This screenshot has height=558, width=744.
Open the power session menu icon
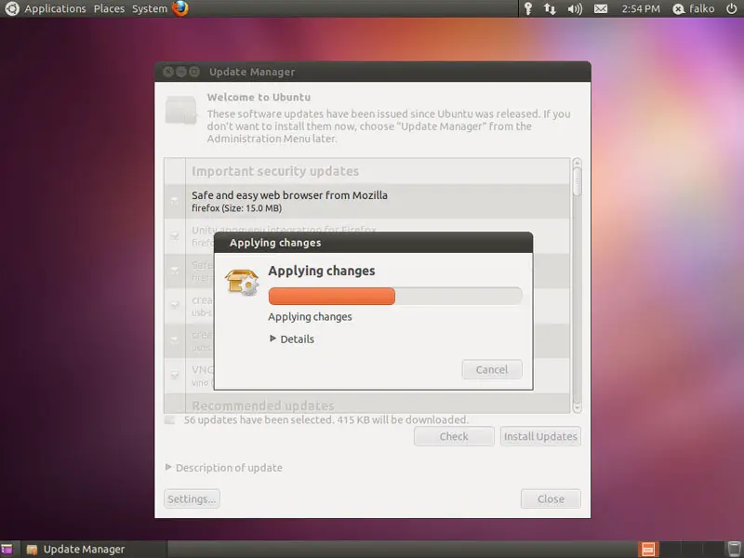coord(732,8)
